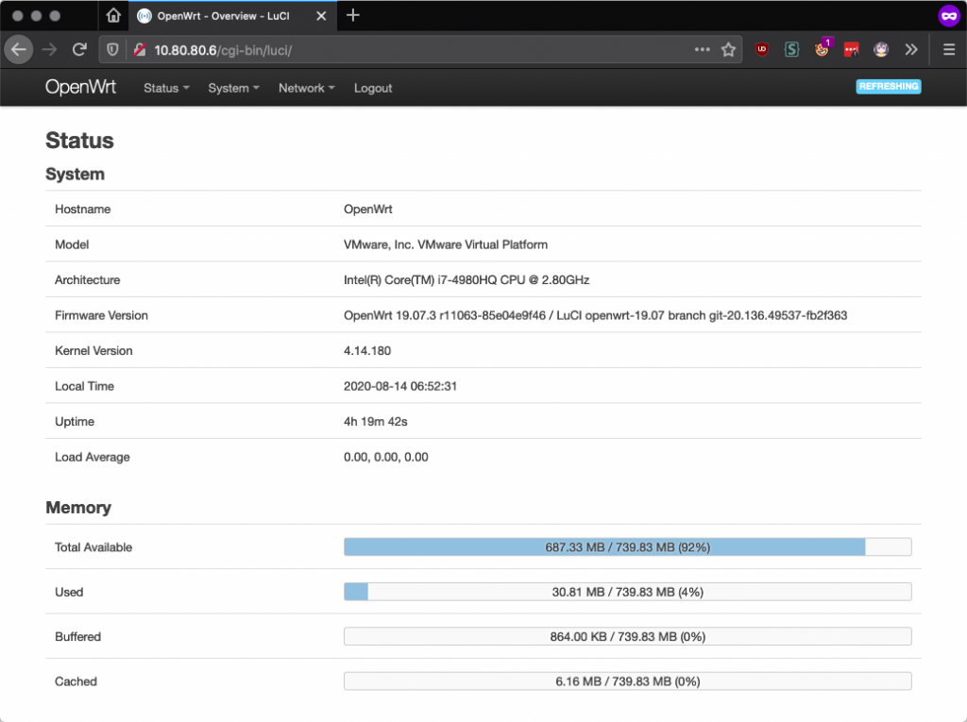The height and width of the screenshot is (722, 967).
Task: Click the Kernel Version label
Action: (93, 351)
